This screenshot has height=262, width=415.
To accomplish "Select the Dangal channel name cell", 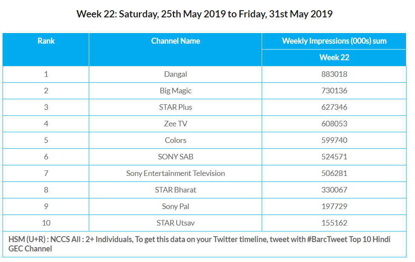I will coord(175,74).
